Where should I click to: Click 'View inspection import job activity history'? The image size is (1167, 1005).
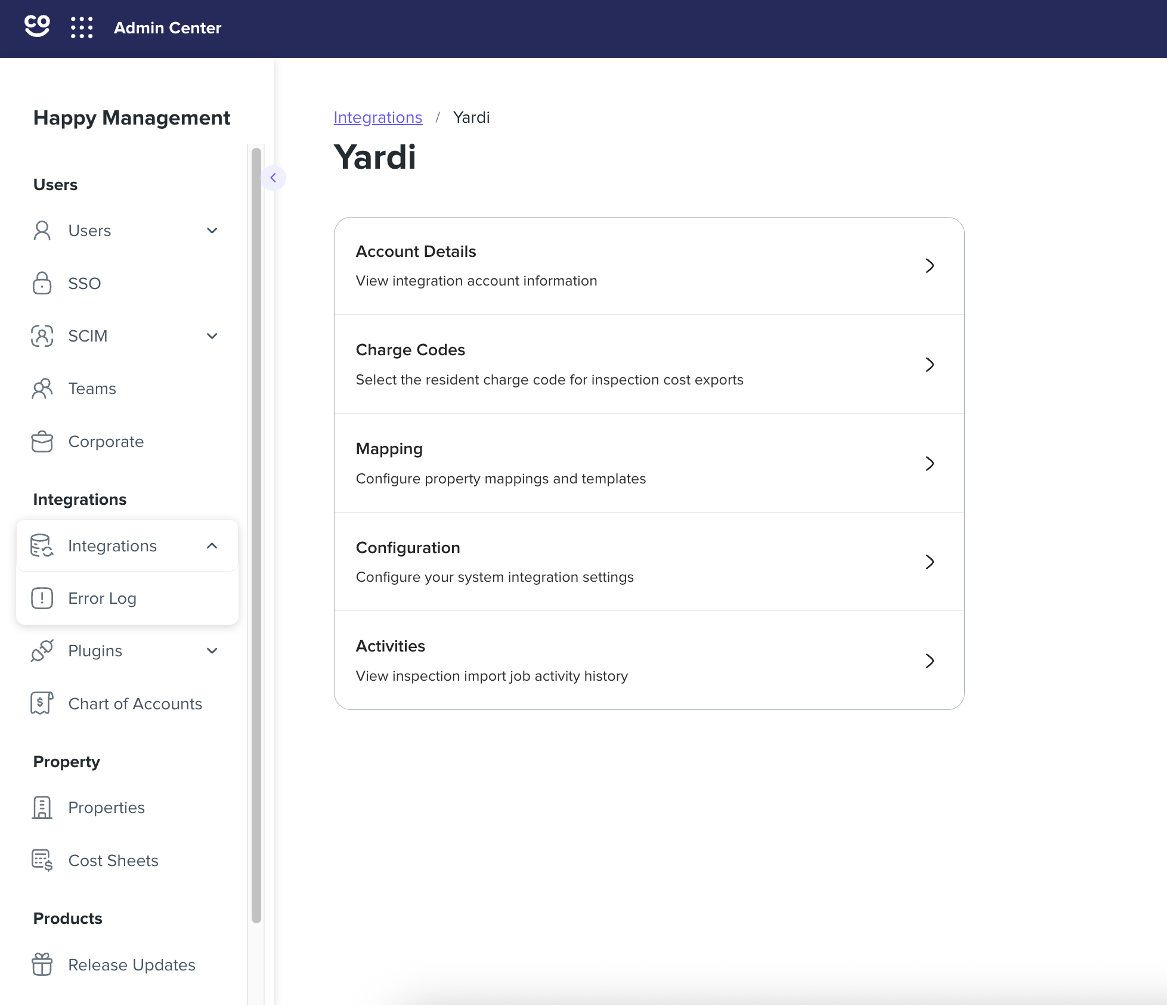492,676
